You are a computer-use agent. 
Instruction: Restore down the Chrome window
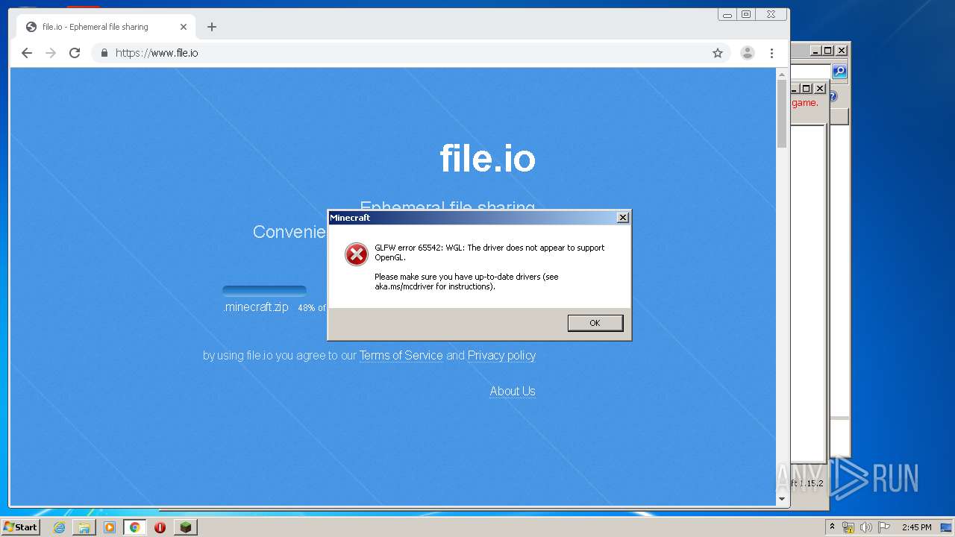pyautogui.click(x=746, y=14)
